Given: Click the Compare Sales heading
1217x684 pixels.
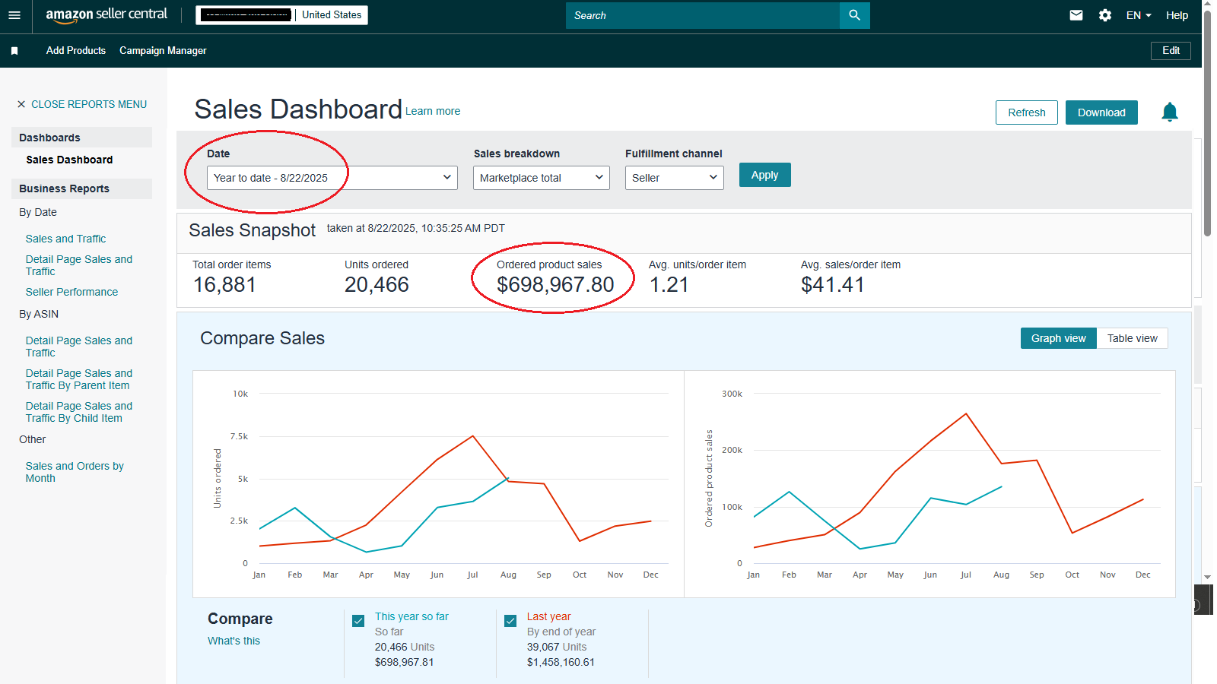Looking at the screenshot, I should (262, 338).
